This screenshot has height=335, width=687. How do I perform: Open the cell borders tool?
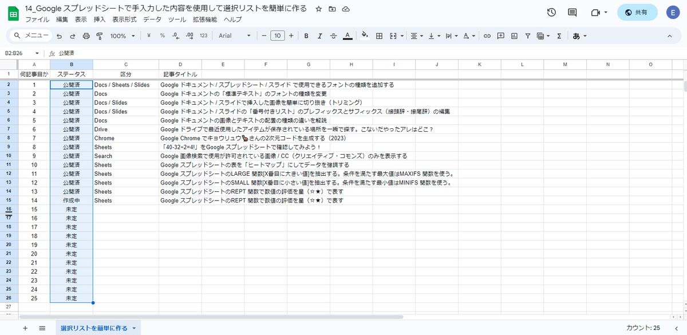coord(379,36)
